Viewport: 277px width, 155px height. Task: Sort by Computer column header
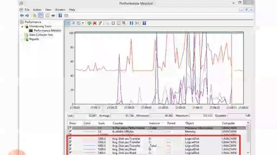pos(228,123)
